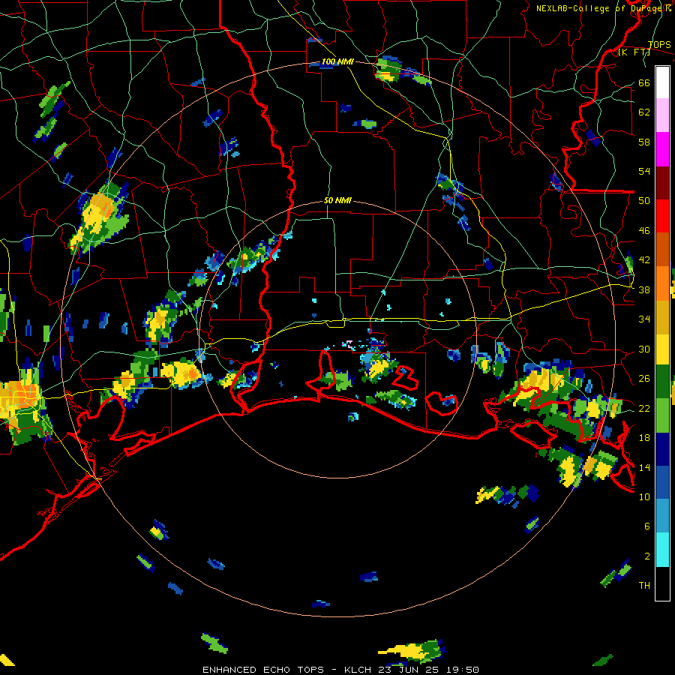Click the "TH" legend label
This screenshot has height=675, width=675.
pyautogui.click(x=644, y=586)
